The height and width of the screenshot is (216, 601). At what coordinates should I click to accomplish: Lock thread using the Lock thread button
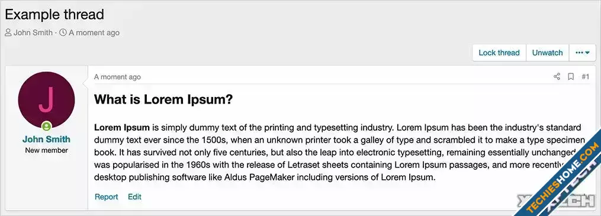[x=499, y=53]
